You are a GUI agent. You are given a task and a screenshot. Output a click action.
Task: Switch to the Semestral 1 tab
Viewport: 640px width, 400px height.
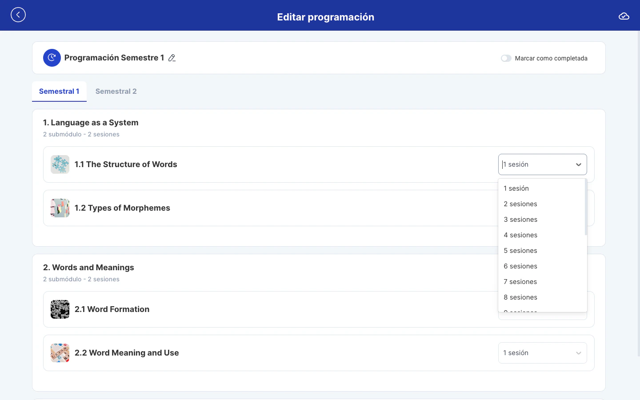pos(59,91)
